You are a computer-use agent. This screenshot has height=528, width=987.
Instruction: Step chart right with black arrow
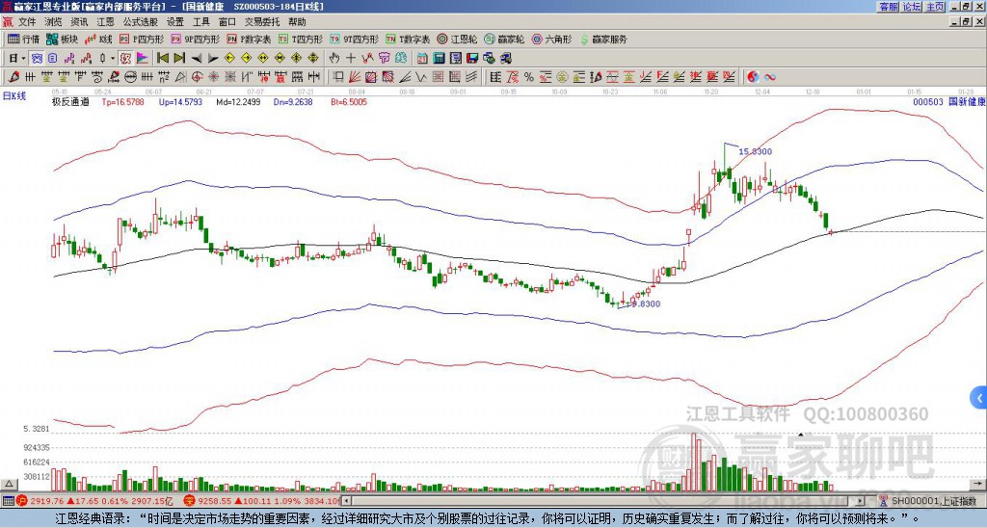tap(213, 59)
